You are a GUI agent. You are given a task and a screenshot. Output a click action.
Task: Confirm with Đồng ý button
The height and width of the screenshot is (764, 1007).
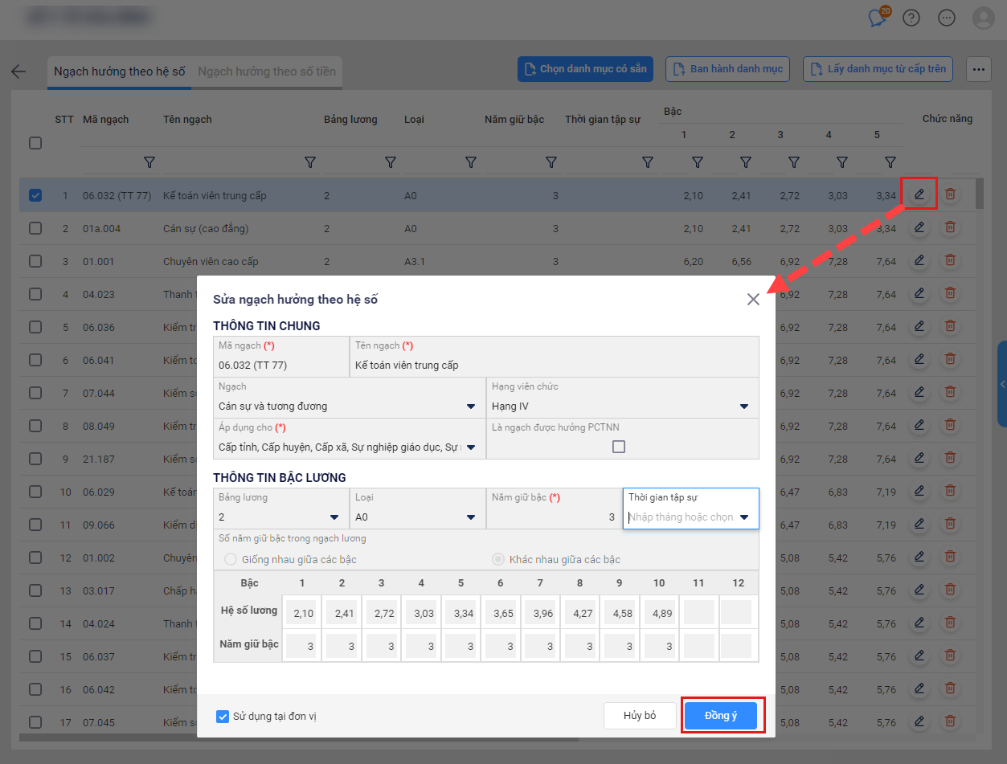tap(721, 716)
